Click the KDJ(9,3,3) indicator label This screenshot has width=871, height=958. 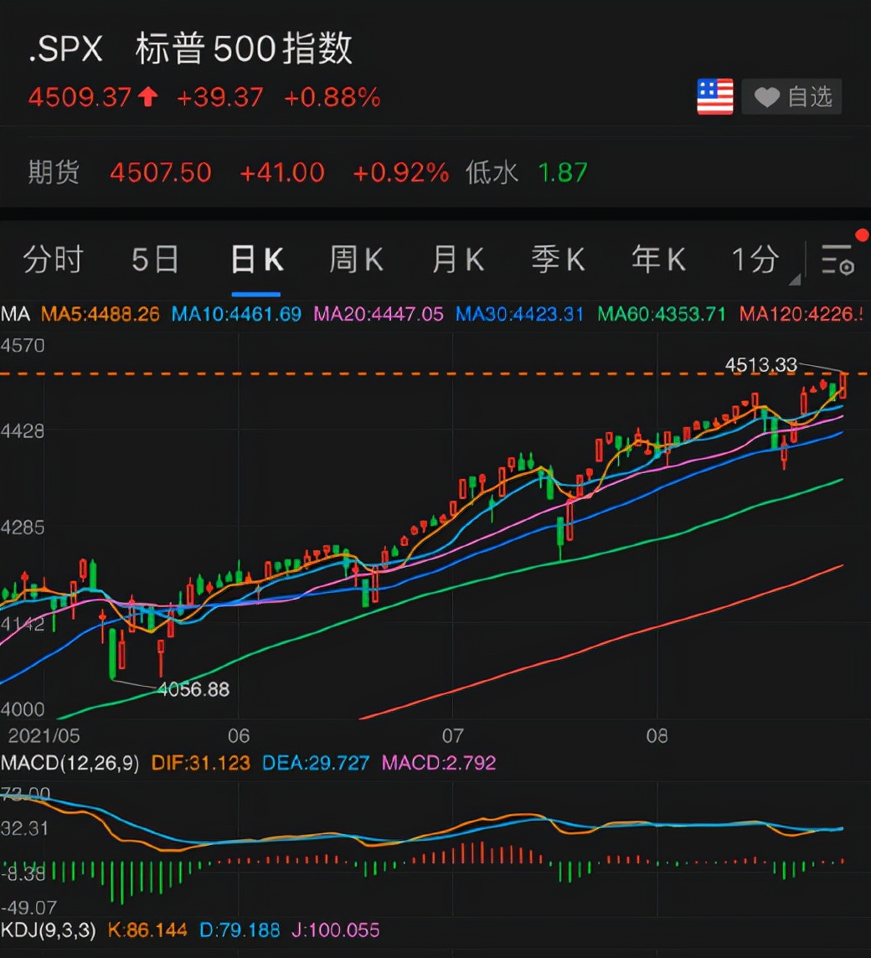(x=49, y=930)
